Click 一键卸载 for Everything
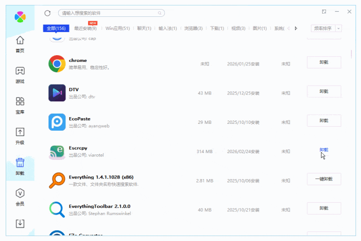The height and width of the screenshot is (241, 361). pyautogui.click(x=324, y=179)
